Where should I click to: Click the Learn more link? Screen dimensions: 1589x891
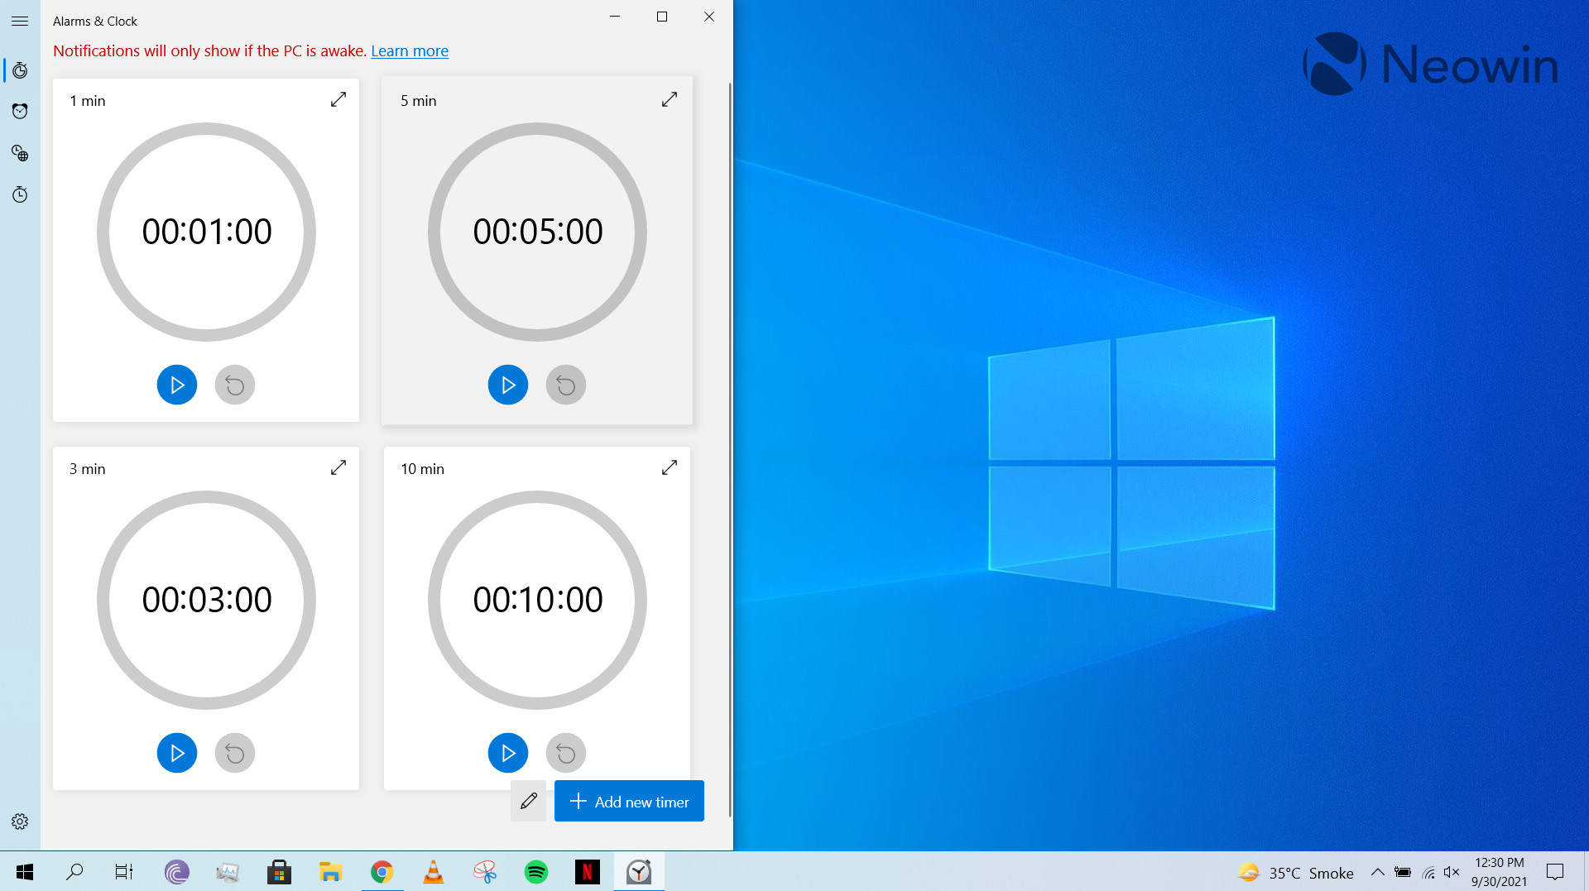coord(410,50)
